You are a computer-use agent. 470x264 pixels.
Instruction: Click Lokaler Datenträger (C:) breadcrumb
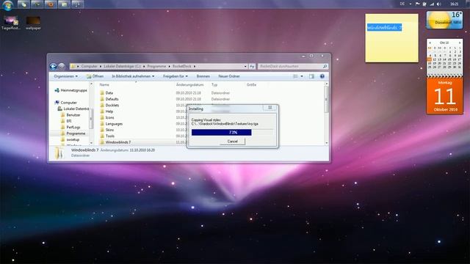(x=123, y=66)
